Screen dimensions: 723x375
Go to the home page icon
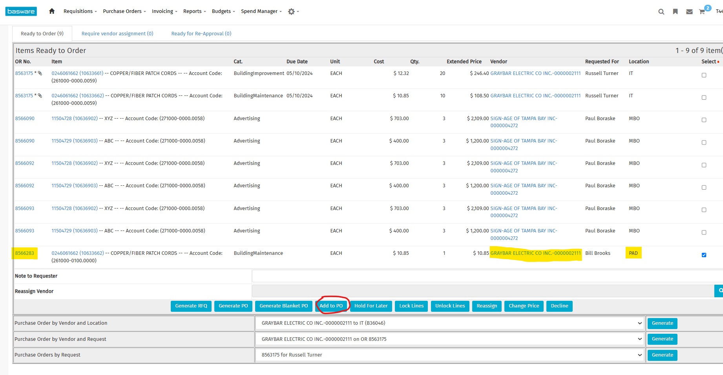pyautogui.click(x=52, y=11)
